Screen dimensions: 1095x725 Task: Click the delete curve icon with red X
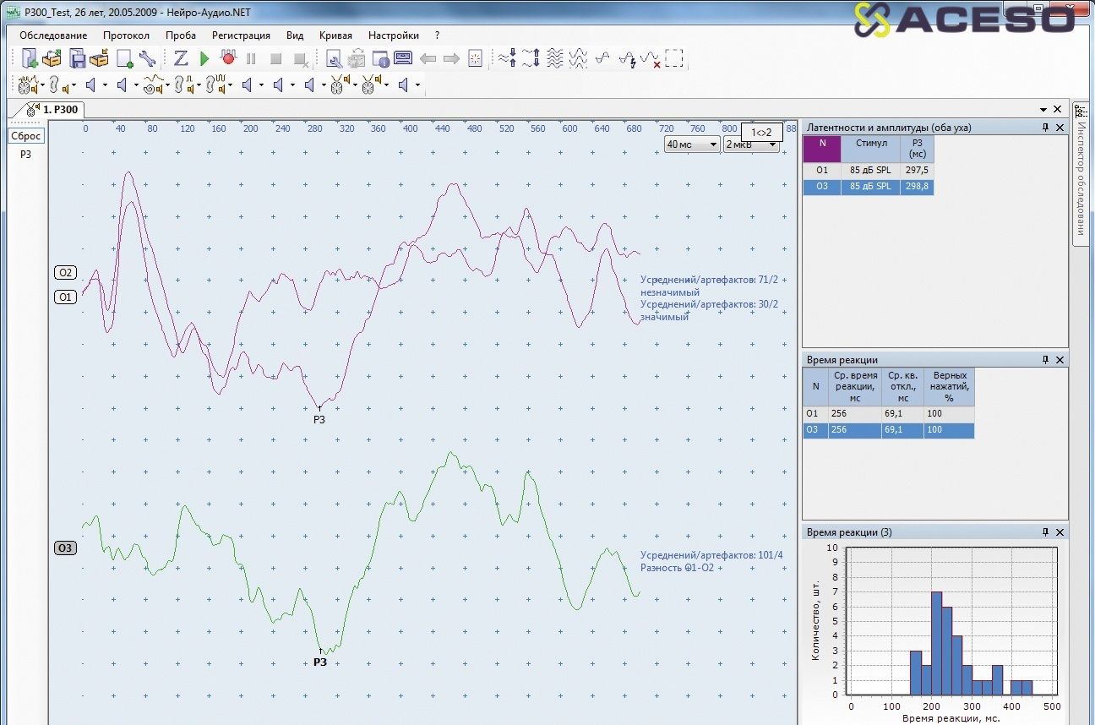coord(650,58)
